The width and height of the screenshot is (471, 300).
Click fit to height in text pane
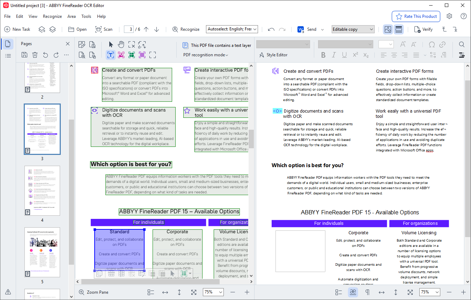396,292
